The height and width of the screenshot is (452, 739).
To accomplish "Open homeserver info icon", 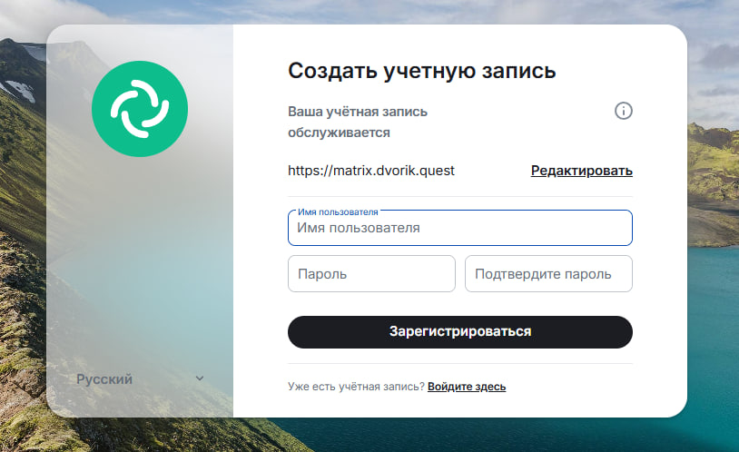I will point(623,112).
